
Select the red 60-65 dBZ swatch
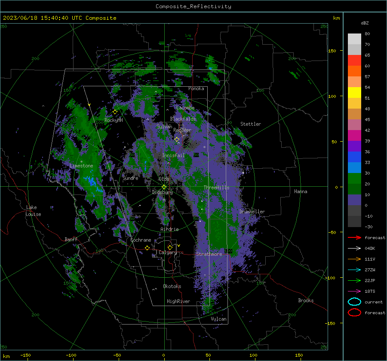tap(354, 61)
